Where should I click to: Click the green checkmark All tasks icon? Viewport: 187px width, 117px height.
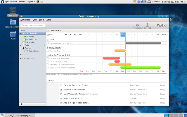coord(25,36)
